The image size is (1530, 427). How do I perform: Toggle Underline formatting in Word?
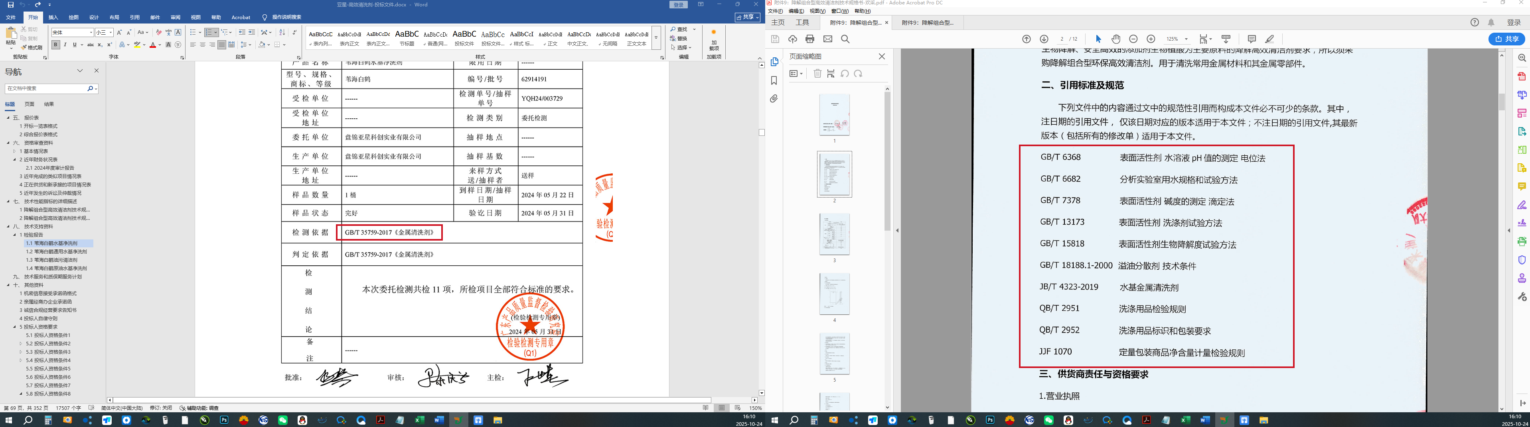74,45
